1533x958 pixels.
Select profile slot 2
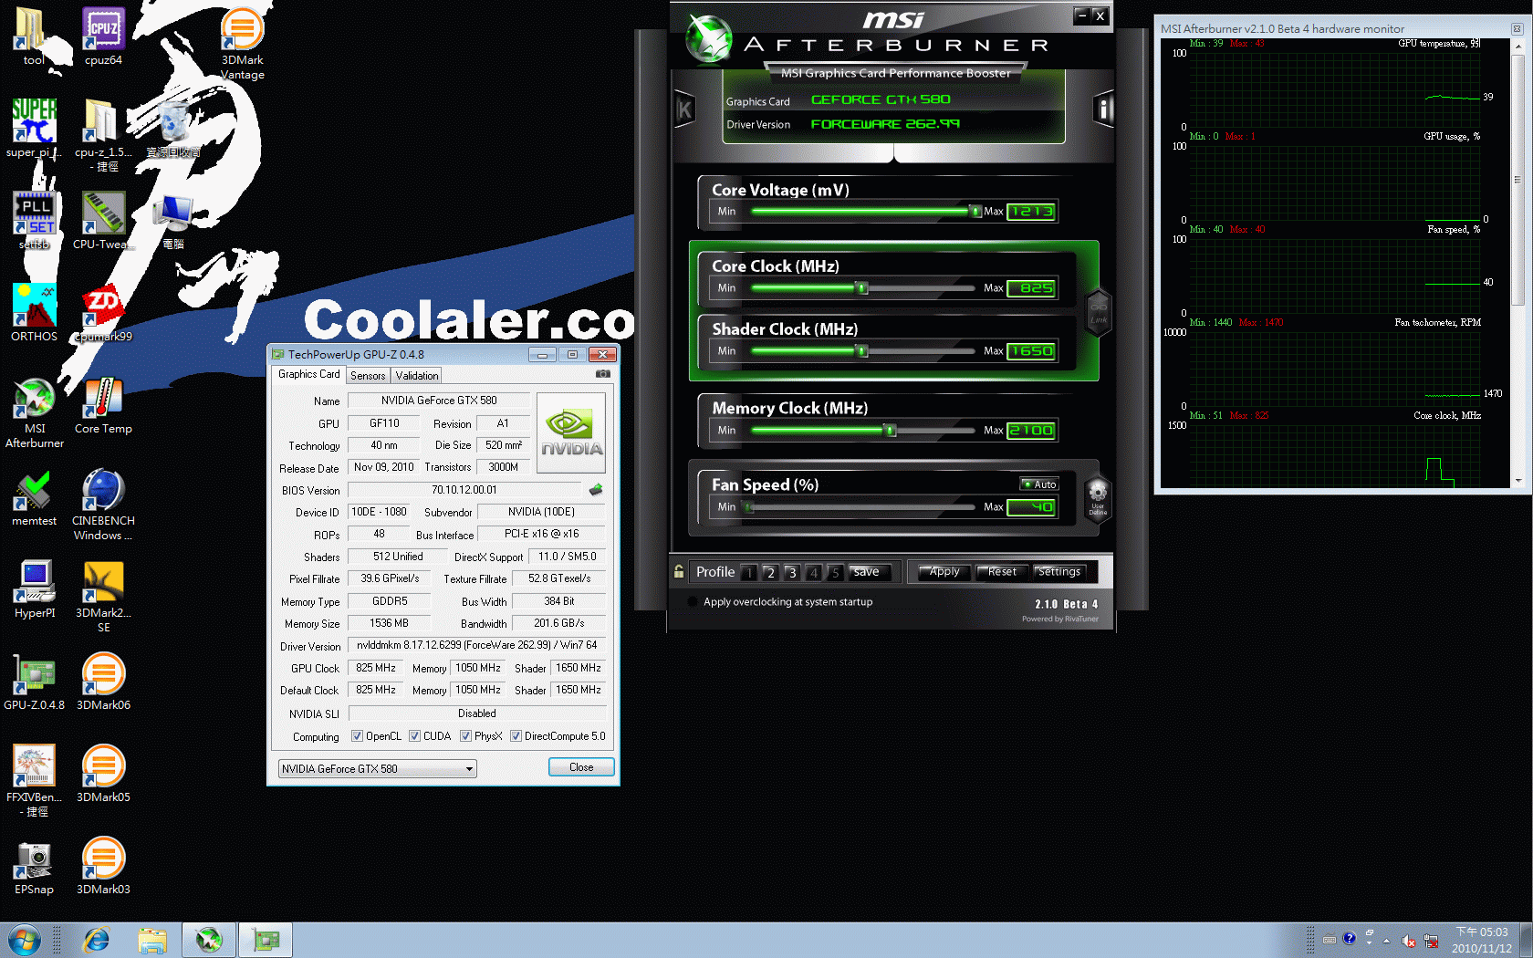pyautogui.click(x=770, y=573)
